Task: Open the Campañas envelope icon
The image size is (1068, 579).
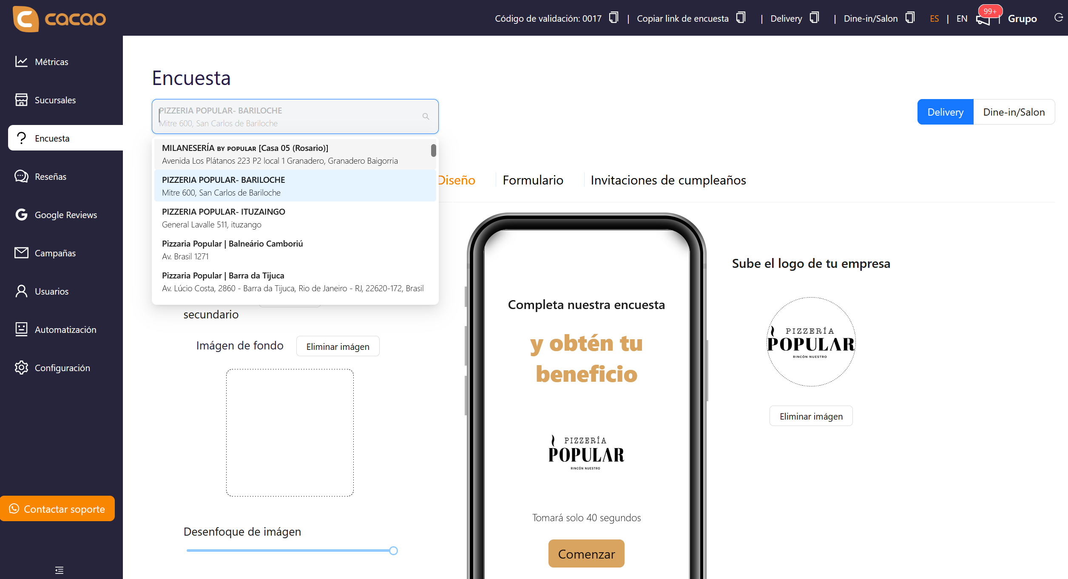Action: click(22, 253)
